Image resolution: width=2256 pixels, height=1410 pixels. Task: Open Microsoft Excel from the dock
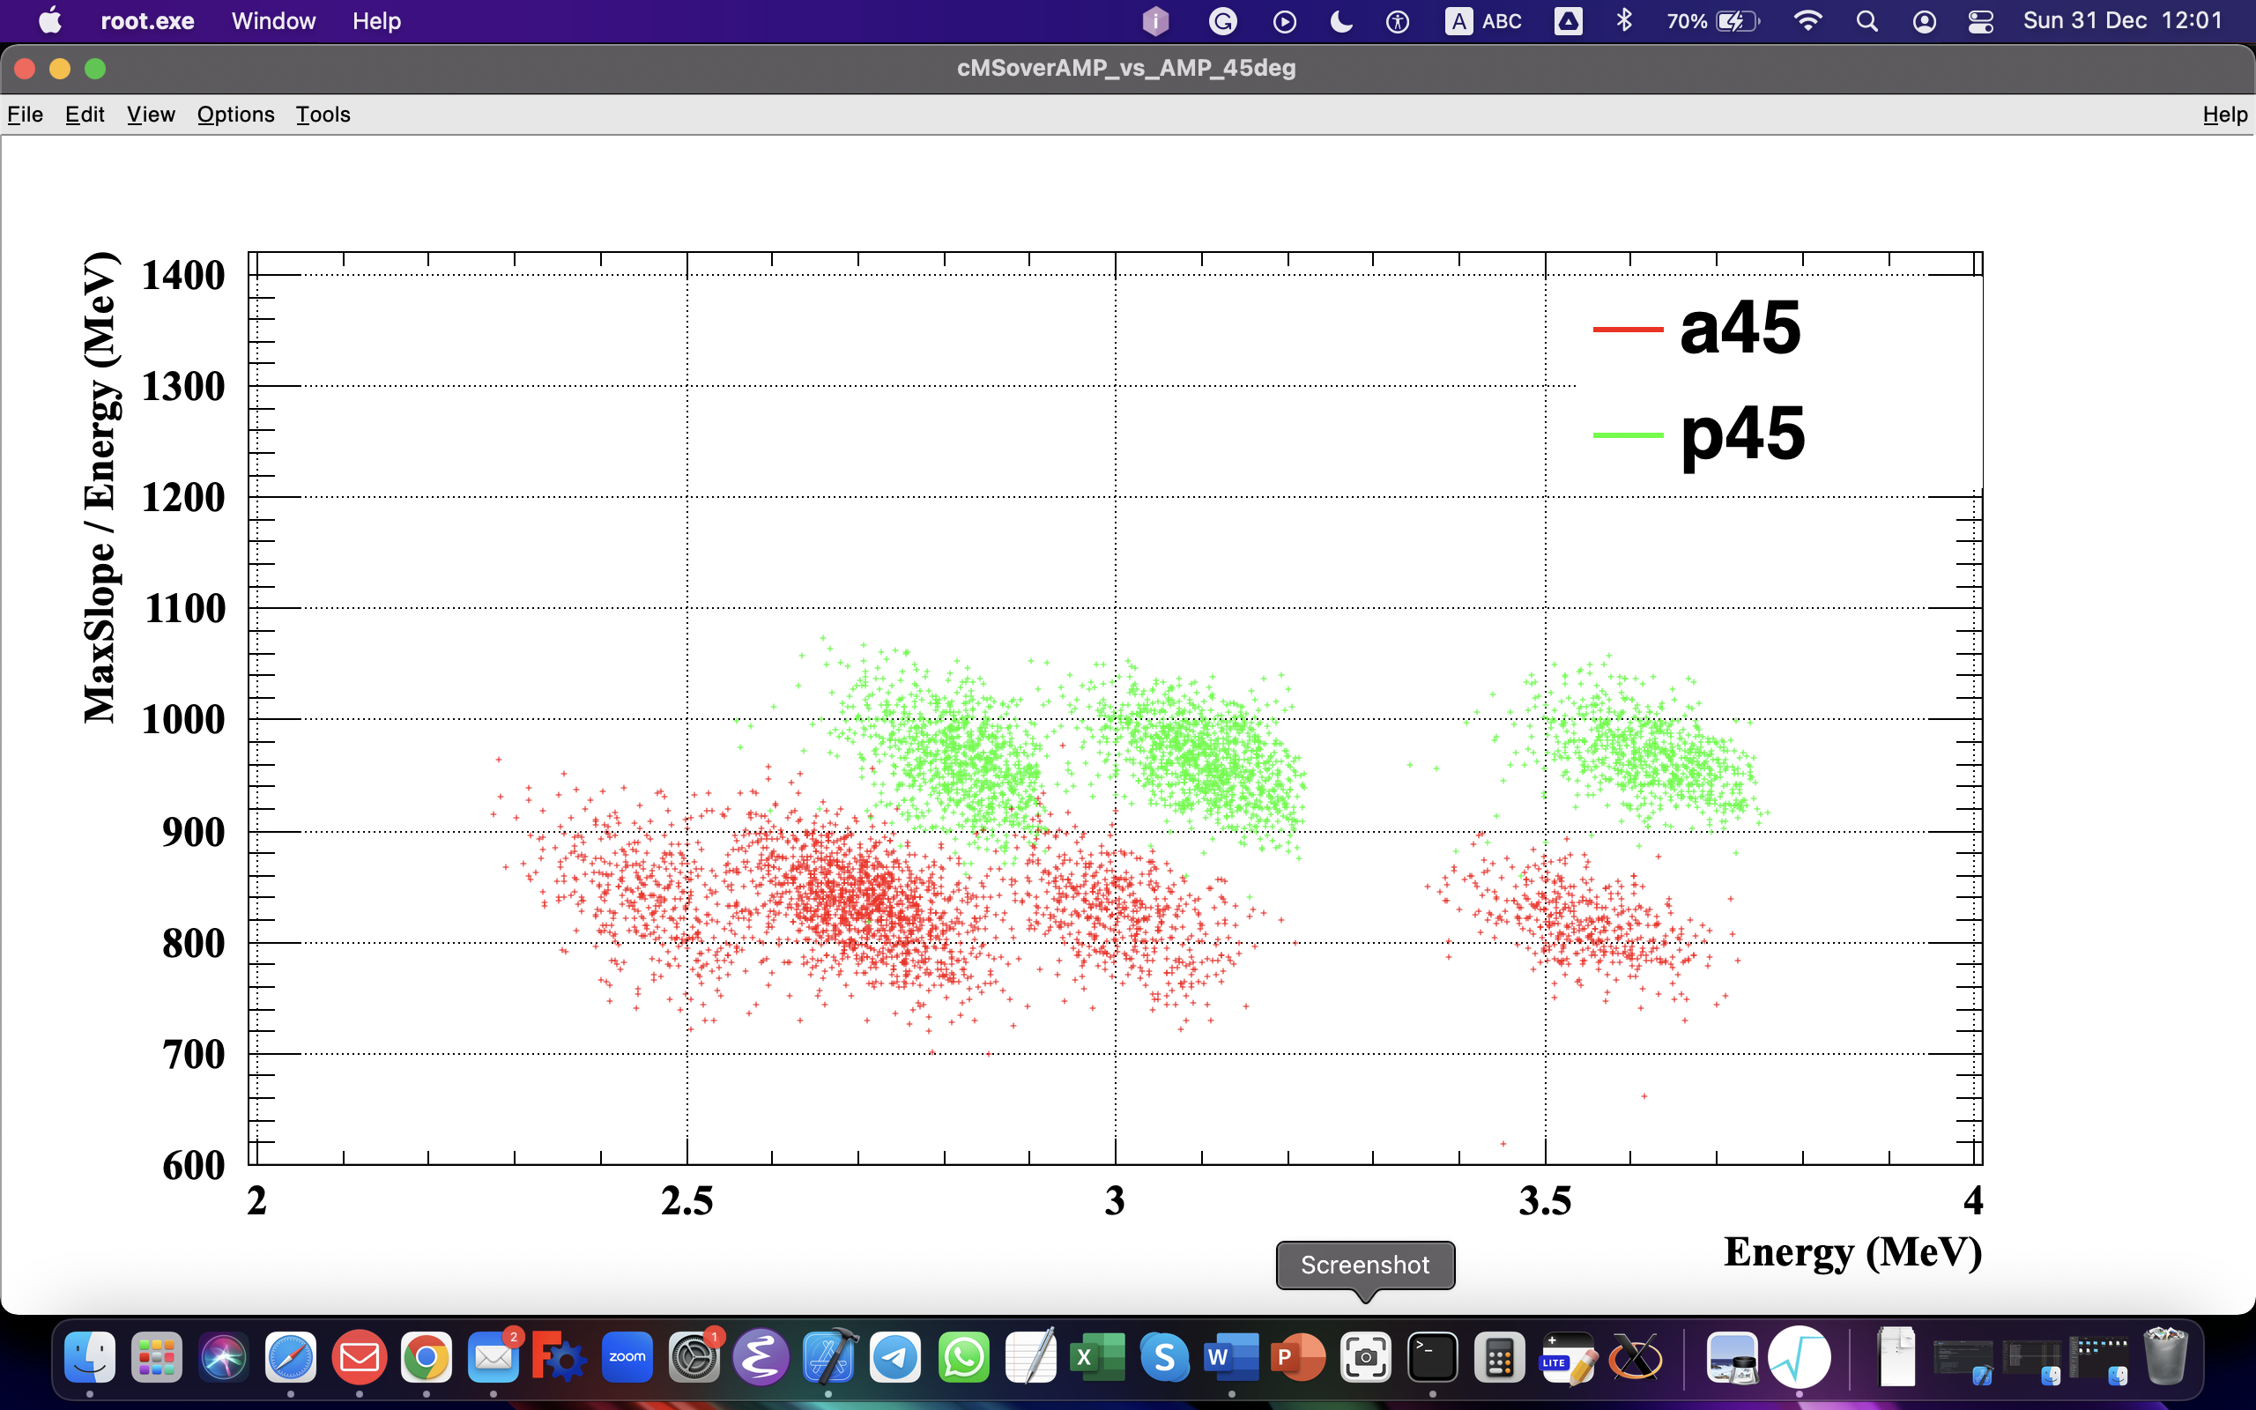pyautogui.click(x=1097, y=1357)
